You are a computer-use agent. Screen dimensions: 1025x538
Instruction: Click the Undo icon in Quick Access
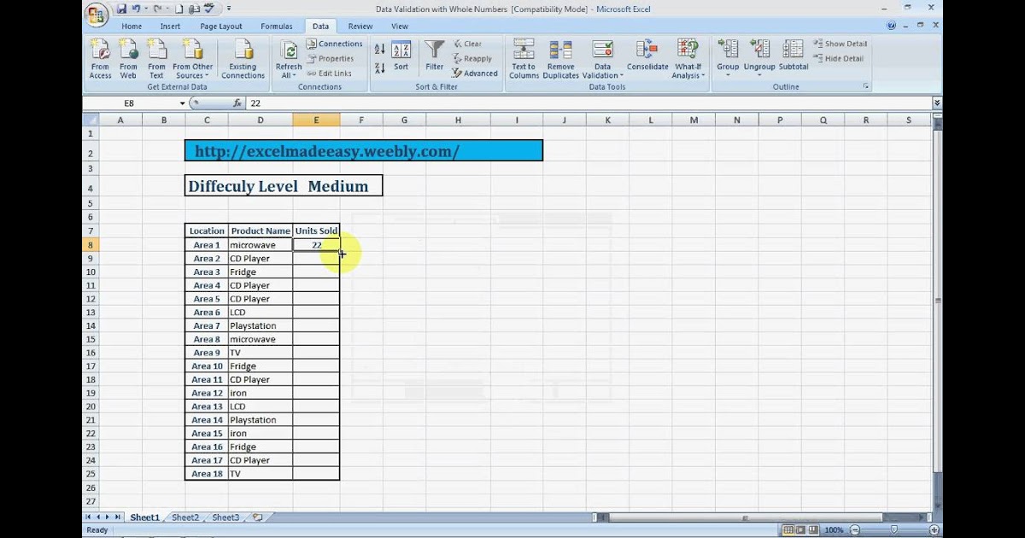[x=137, y=9]
